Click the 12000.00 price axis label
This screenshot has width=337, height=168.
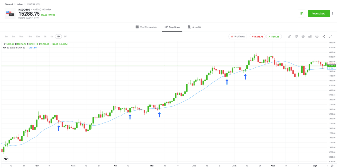click(x=332, y=128)
